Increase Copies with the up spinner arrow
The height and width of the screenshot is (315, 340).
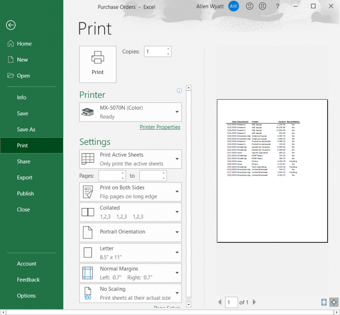pos(168,49)
